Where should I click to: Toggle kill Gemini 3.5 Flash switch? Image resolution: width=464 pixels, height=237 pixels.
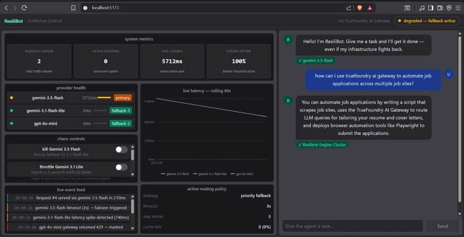pyautogui.click(x=121, y=149)
